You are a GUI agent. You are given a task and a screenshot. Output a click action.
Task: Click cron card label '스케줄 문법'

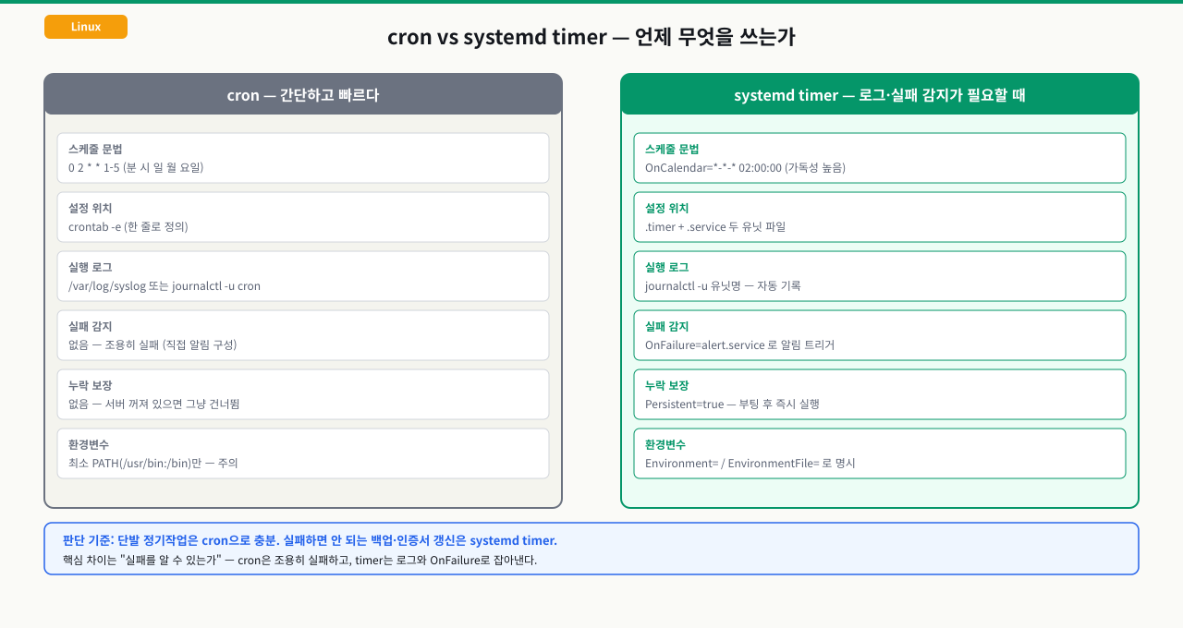coord(95,149)
